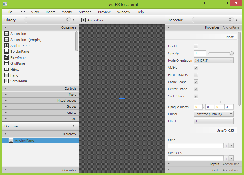Click the first Opaque Insets field
244x175 pixels.
(198, 107)
